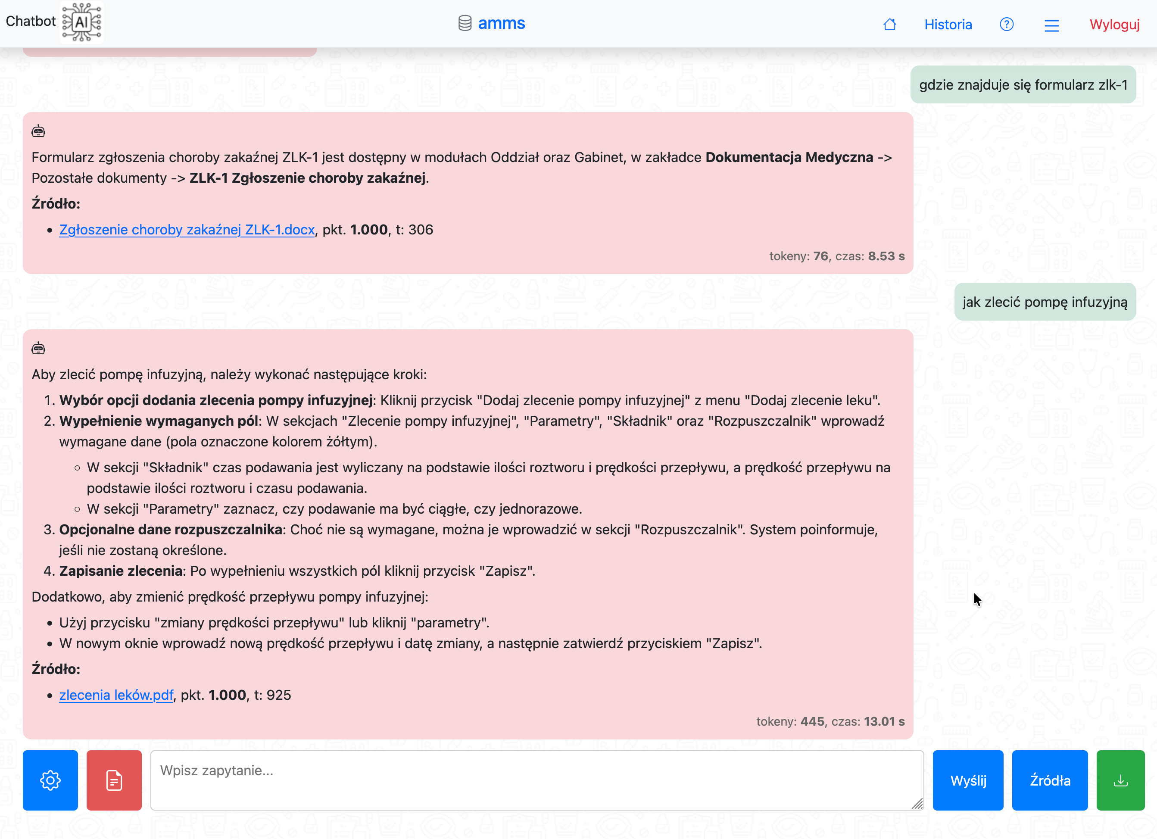Click the Chatbot AI logo icon
Image resolution: width=1157 pixels, height=839 pixels.
coord(81,22)
